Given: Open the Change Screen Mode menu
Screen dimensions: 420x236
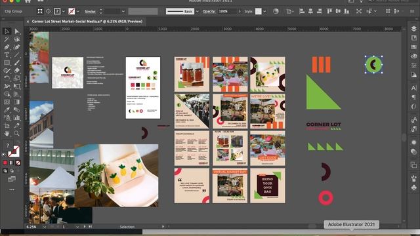Looking at the screenshot, I should tap(12, 179).
